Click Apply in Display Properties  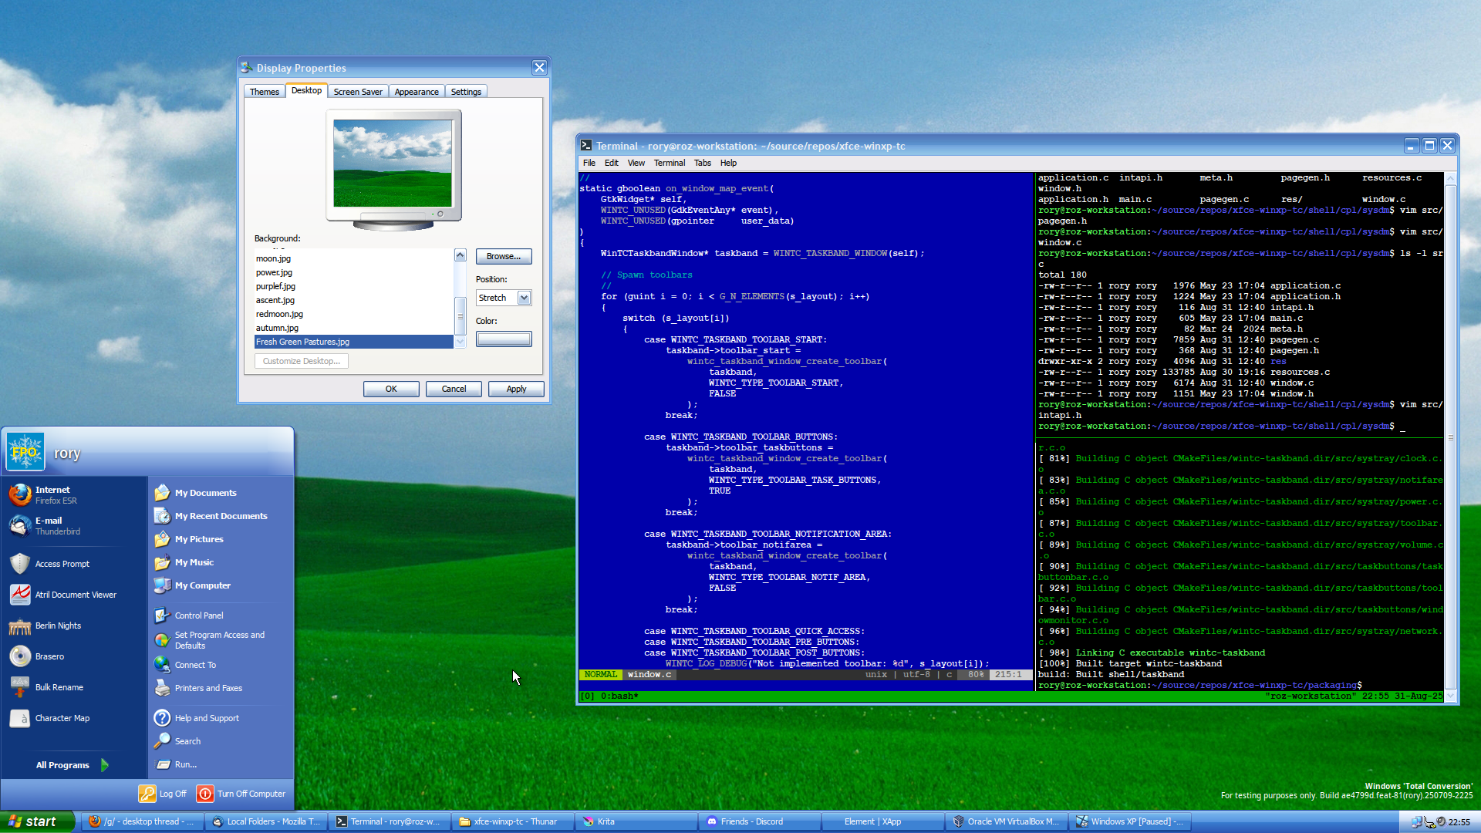pos(516,389)
